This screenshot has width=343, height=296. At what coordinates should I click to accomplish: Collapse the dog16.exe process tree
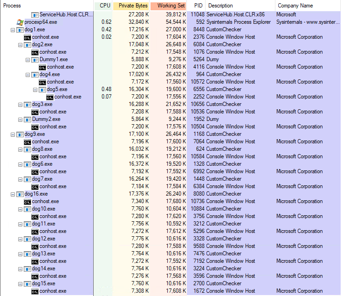13,194
